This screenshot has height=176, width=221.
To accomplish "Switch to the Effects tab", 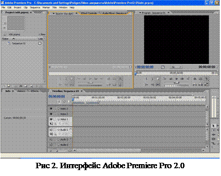I will click(35, 91).
